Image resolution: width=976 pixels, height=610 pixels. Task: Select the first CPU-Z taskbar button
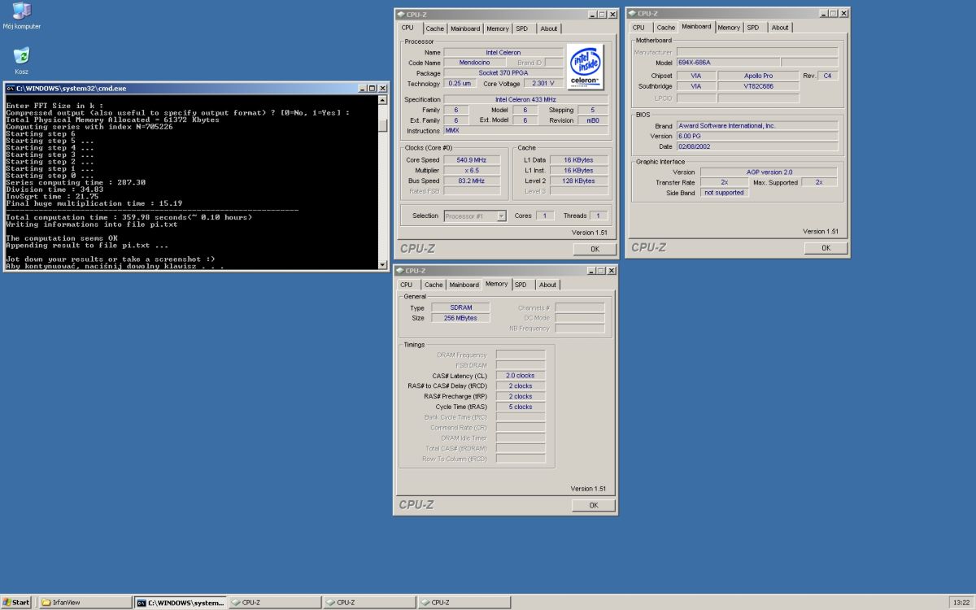click(x=275, y=603)
